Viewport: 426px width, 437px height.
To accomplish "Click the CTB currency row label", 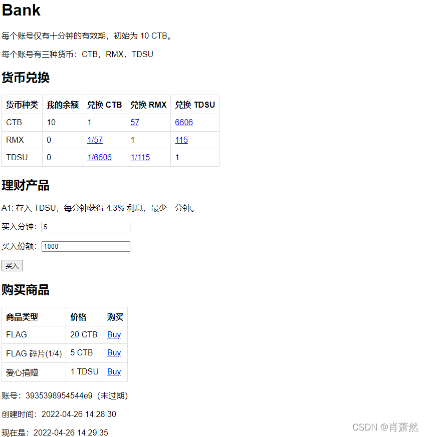I will pyautogui.click(x=14, y=122).
